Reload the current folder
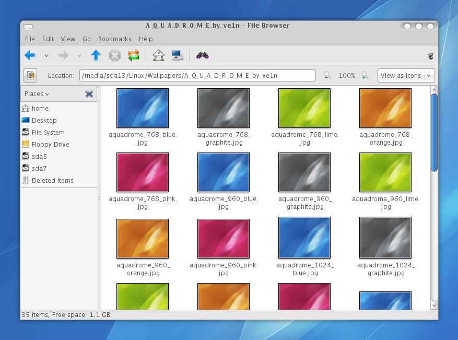458x340 pixels. pos(134,55)
